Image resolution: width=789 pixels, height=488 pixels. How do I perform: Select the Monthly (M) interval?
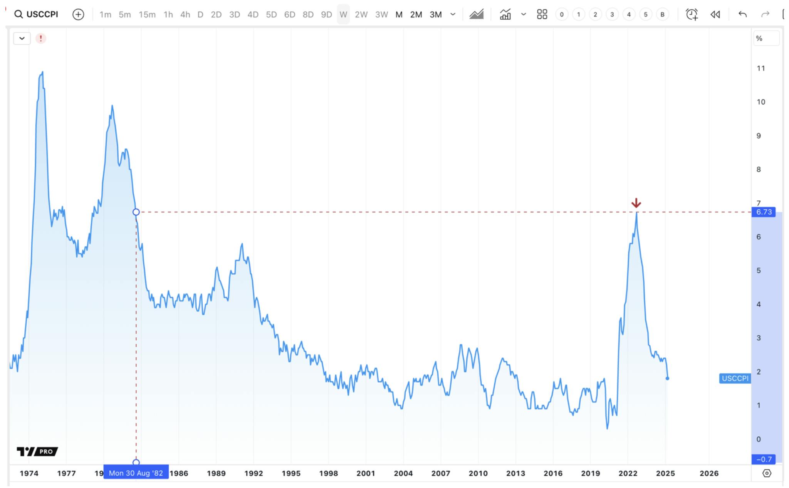[399, 14]
